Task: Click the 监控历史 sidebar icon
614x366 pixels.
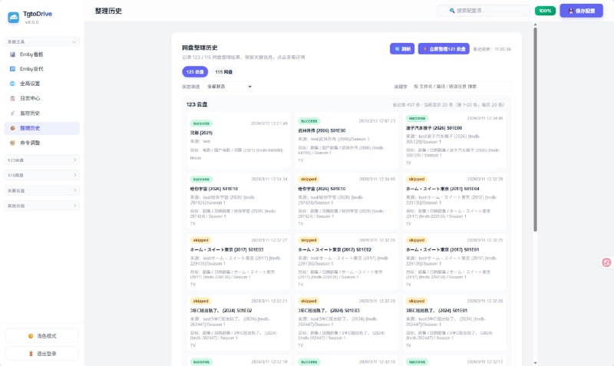Action: [12, 113]
